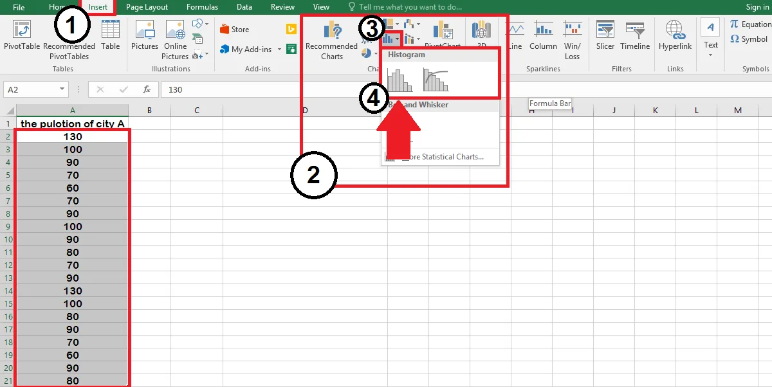
Task: Switch to the Review tab
Action: coord(282,7)
